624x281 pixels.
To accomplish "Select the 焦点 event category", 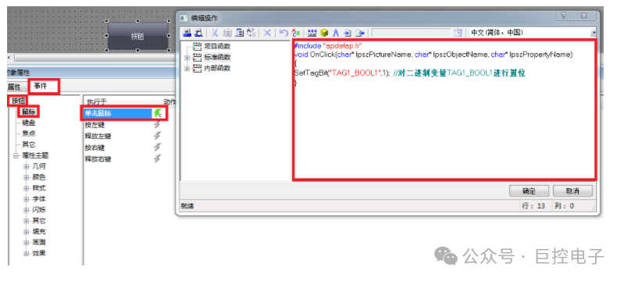I will 29,134.
